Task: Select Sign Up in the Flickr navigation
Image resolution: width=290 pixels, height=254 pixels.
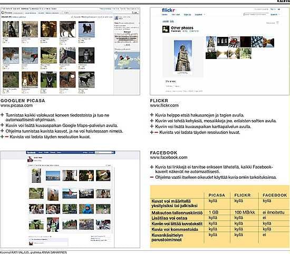Action: point(187,14)
